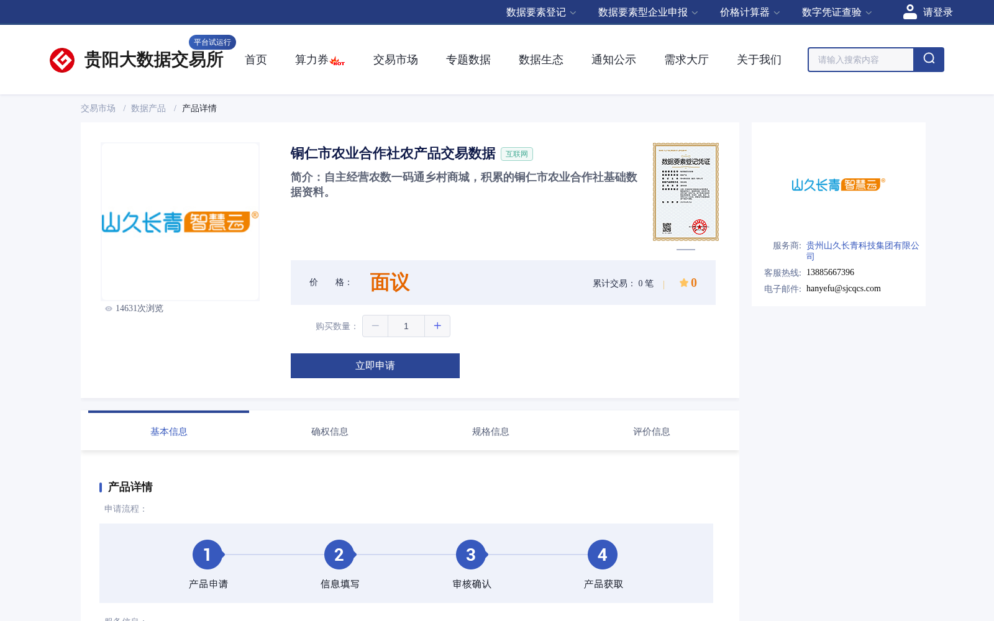
Task: Click the provider logo in sidebar
Action: [x=838, y=184]
